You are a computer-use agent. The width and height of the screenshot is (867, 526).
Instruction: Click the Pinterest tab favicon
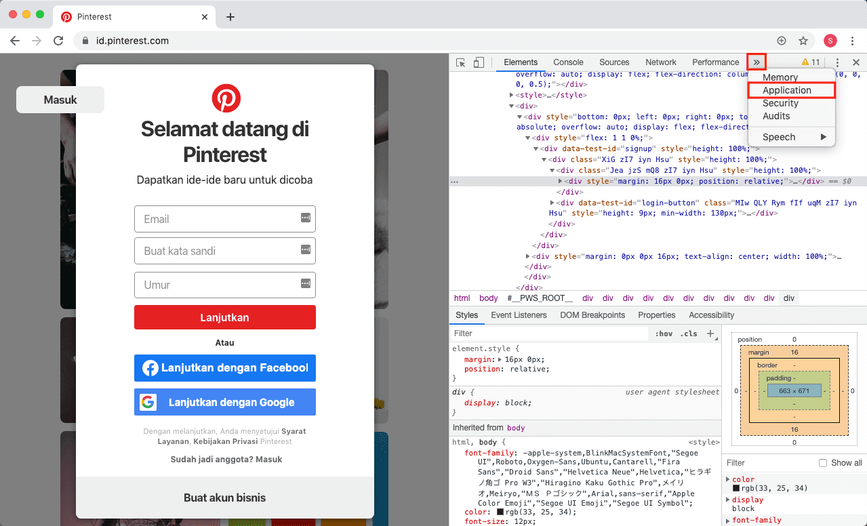point(66,17)
